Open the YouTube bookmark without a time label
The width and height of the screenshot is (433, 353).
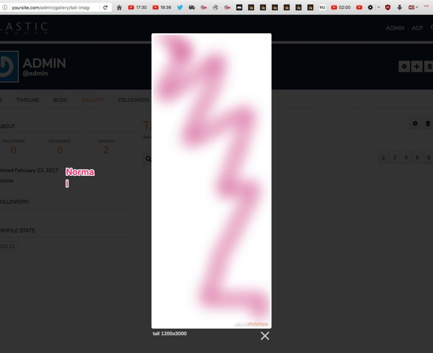coord(359,7)
